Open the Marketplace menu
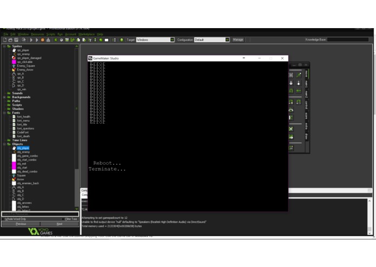 click(x=87, y=34)
